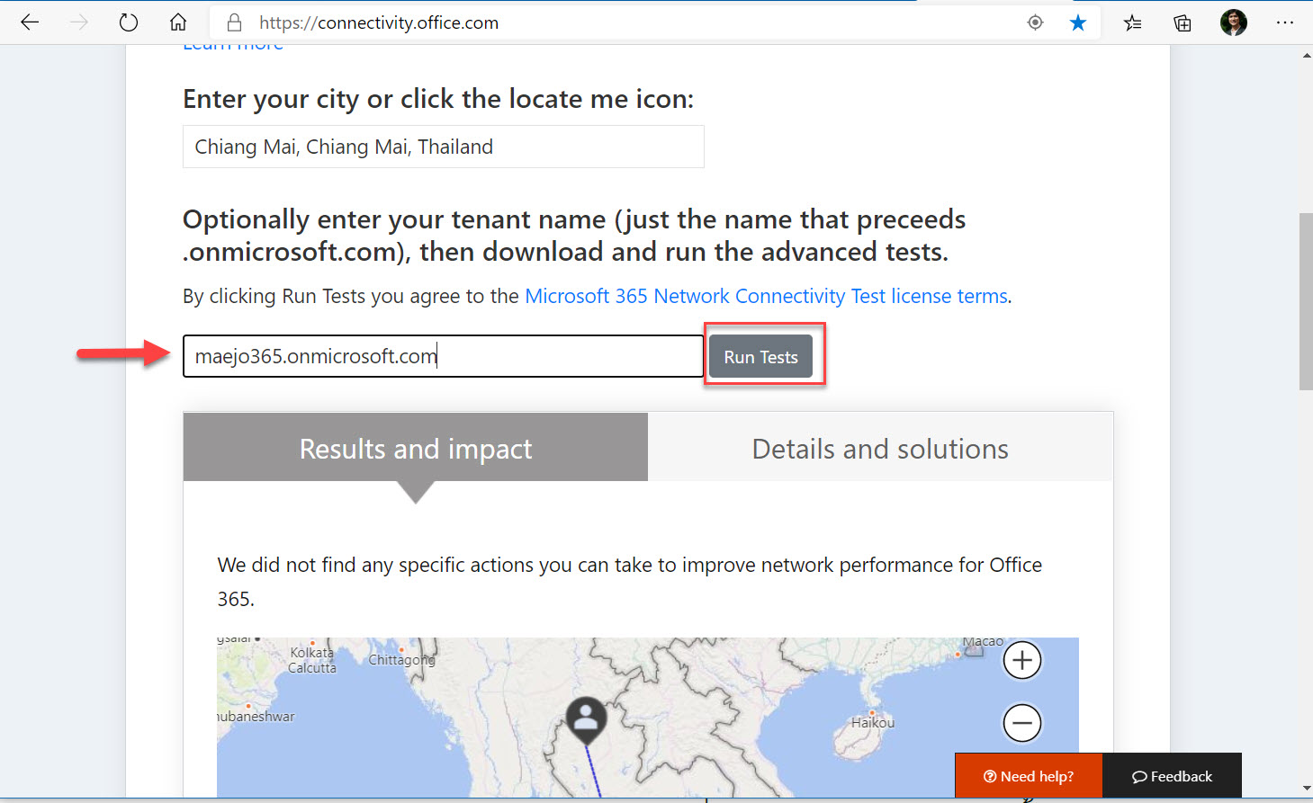1313x803 pixels.
Task: Open Microsoft 365 Network Connectivity Test license terms
Action: coord(765,296)
